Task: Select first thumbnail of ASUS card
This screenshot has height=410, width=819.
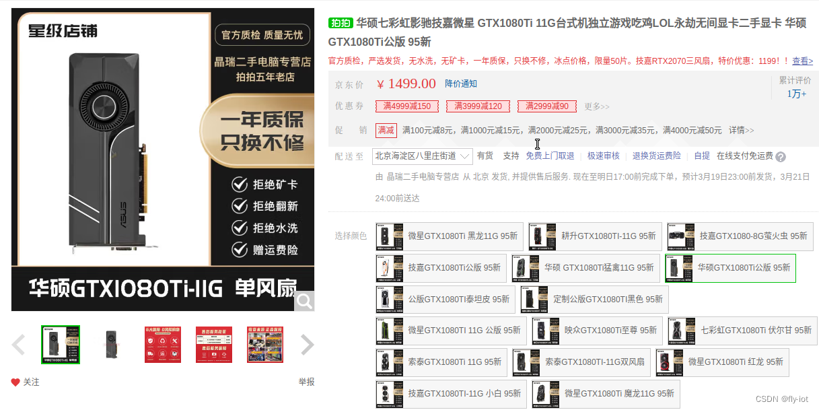Action: [x=61, y=345]
